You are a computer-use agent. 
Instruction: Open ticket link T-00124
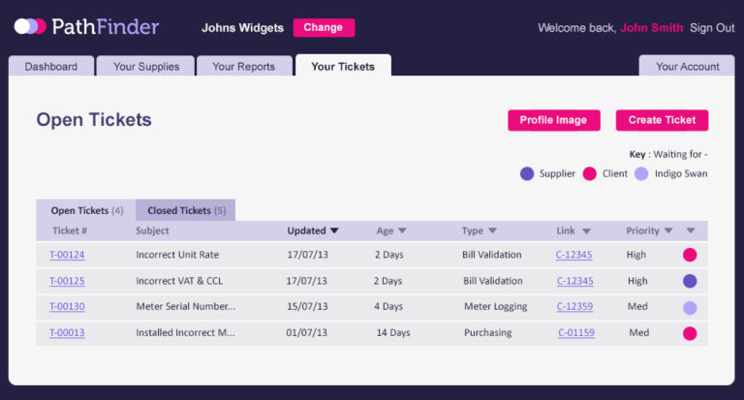coord(67,255)
